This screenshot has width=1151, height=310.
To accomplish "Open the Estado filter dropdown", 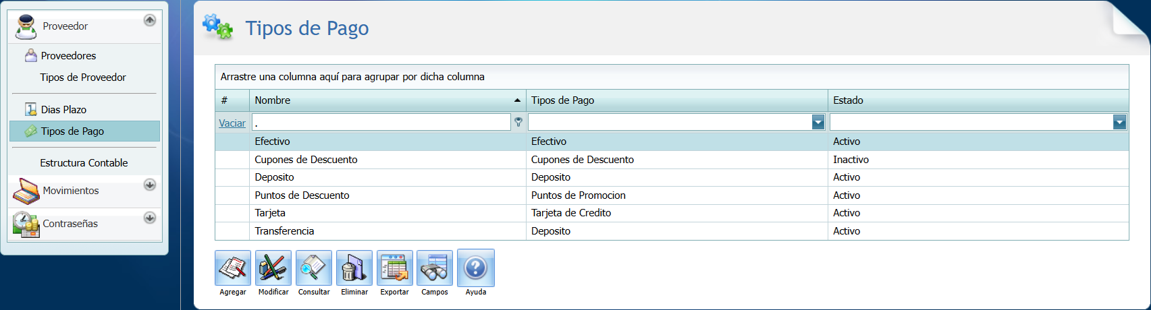I will [1120, 122].
